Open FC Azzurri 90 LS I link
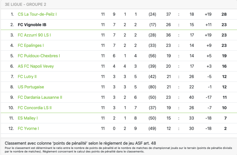This screenshot has height=155, width=237. coord(34,35)
